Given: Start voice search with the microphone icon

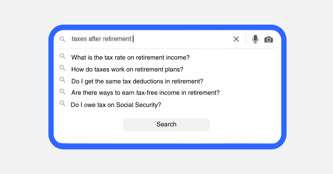Looking at the screenshot, I should (255, 39).
